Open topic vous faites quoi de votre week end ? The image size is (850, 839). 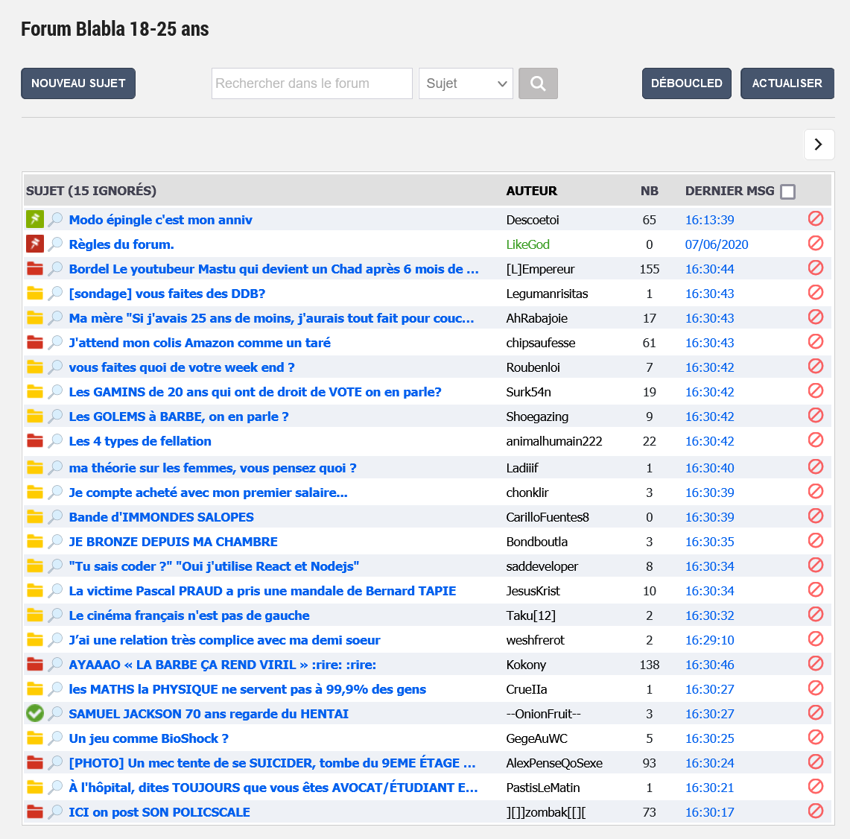[x=182, y=367]
